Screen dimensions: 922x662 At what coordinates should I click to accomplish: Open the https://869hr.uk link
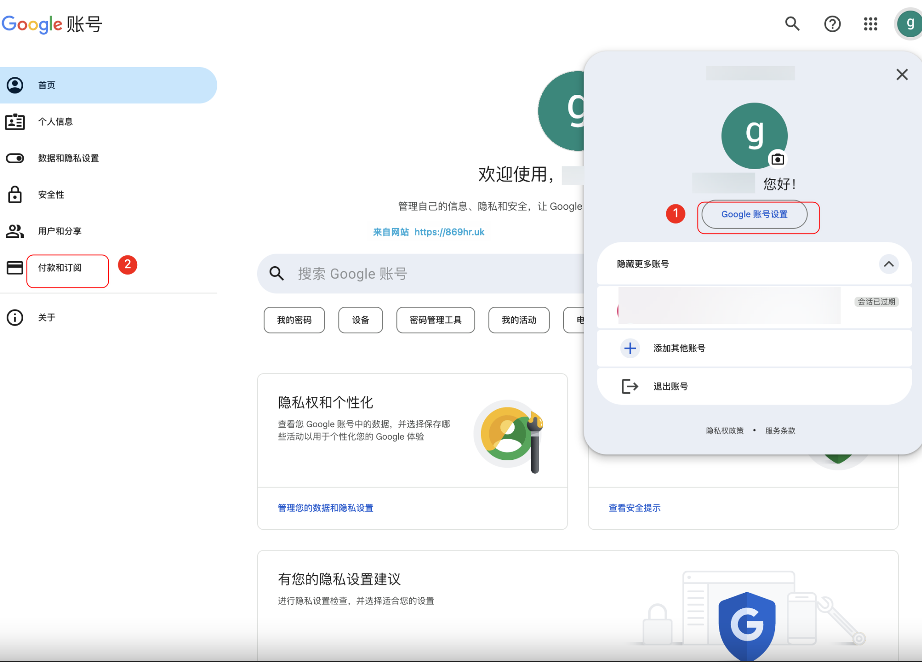pos(449,232)
